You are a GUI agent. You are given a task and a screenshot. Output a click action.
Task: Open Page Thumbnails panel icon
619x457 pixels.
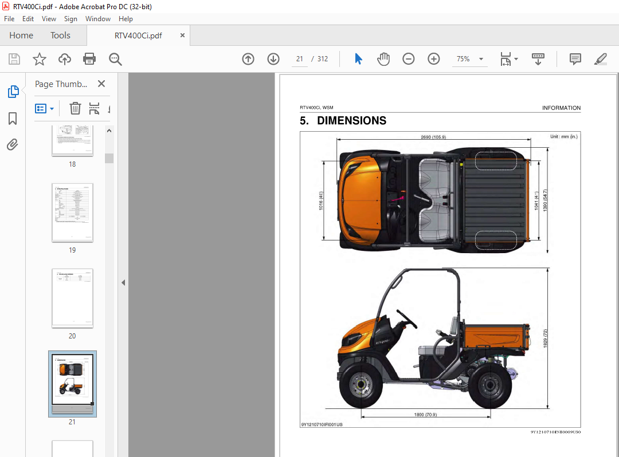(13, 92)
